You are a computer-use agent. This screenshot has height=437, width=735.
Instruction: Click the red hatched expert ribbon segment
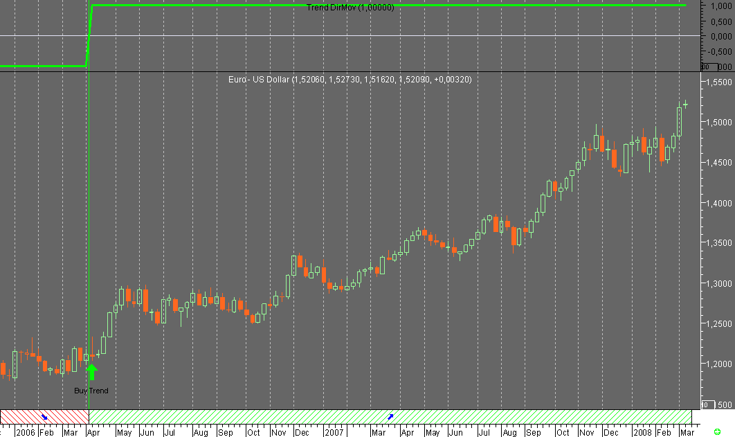44,417
